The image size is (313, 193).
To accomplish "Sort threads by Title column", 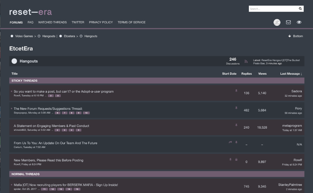I will coord(15,74).
